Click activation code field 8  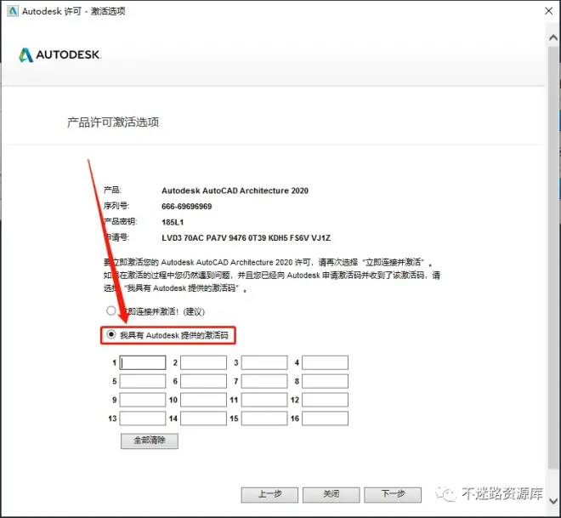(325, 381)
